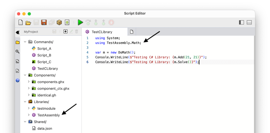The image size is (270, 133).
Task: Click the New File toolbar icon
Action: click(21, 22)
